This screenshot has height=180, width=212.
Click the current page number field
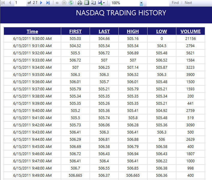20,3
